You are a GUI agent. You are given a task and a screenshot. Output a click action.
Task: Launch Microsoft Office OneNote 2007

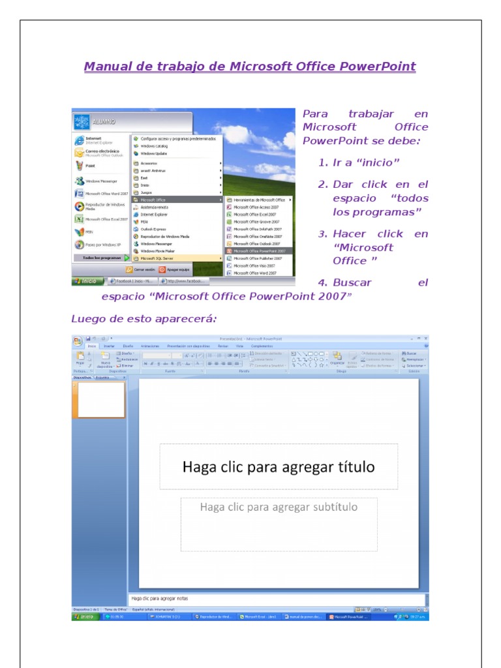258,236
